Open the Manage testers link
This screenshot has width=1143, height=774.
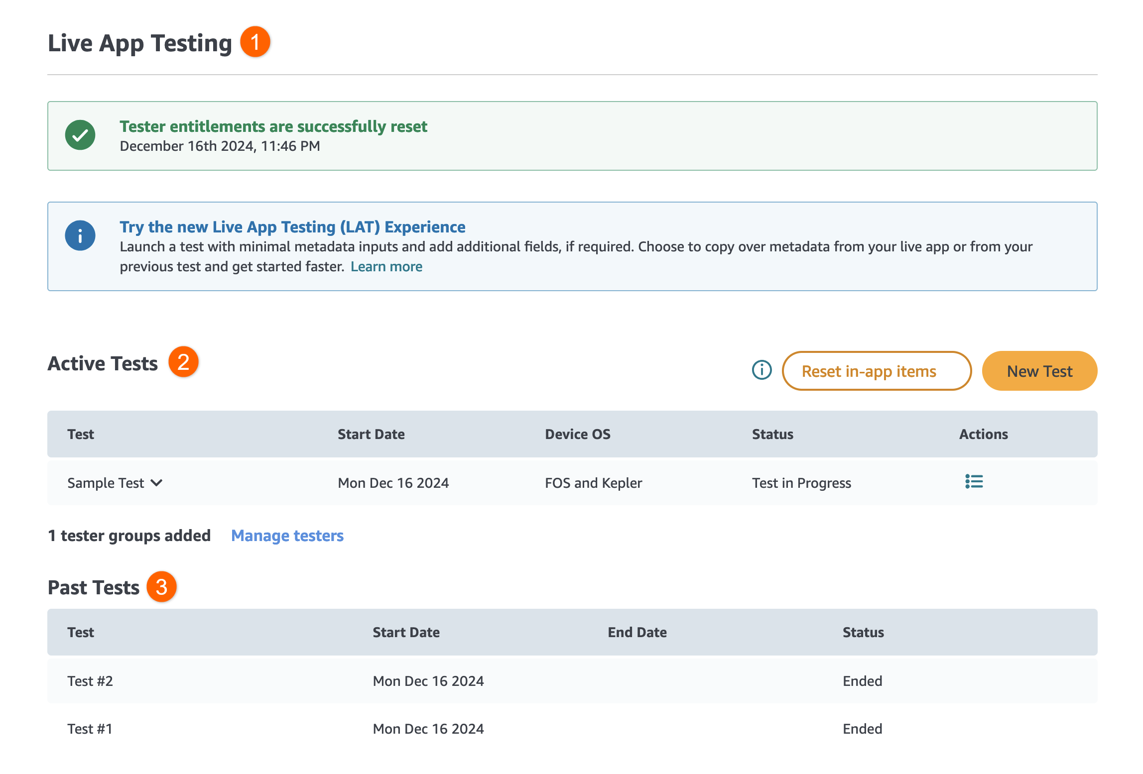[x=287, y=536]
